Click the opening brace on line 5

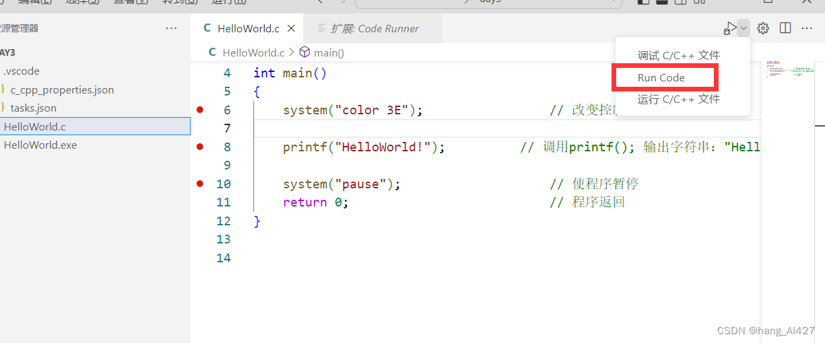(x=257, y=92)
